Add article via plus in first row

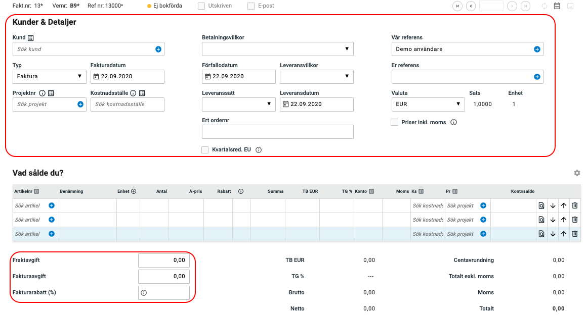pos(52,206)
